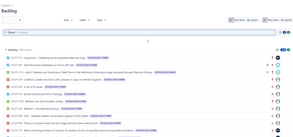Screen dimensions: 293x137
Task: Click the DP assignee avatar on SHOP-701
Action: pos(278,131)
